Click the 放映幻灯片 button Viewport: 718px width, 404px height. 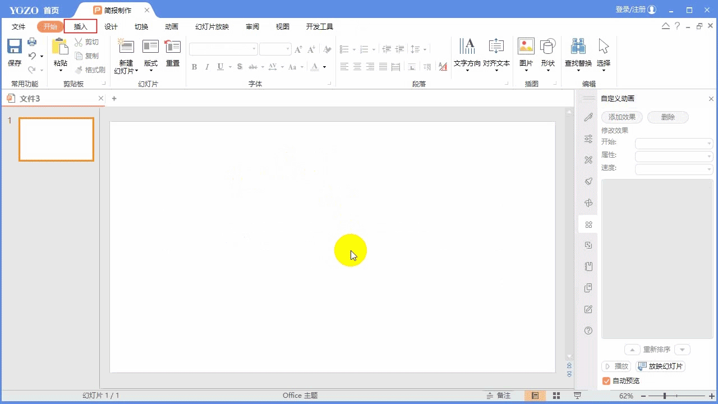point(661,366)
